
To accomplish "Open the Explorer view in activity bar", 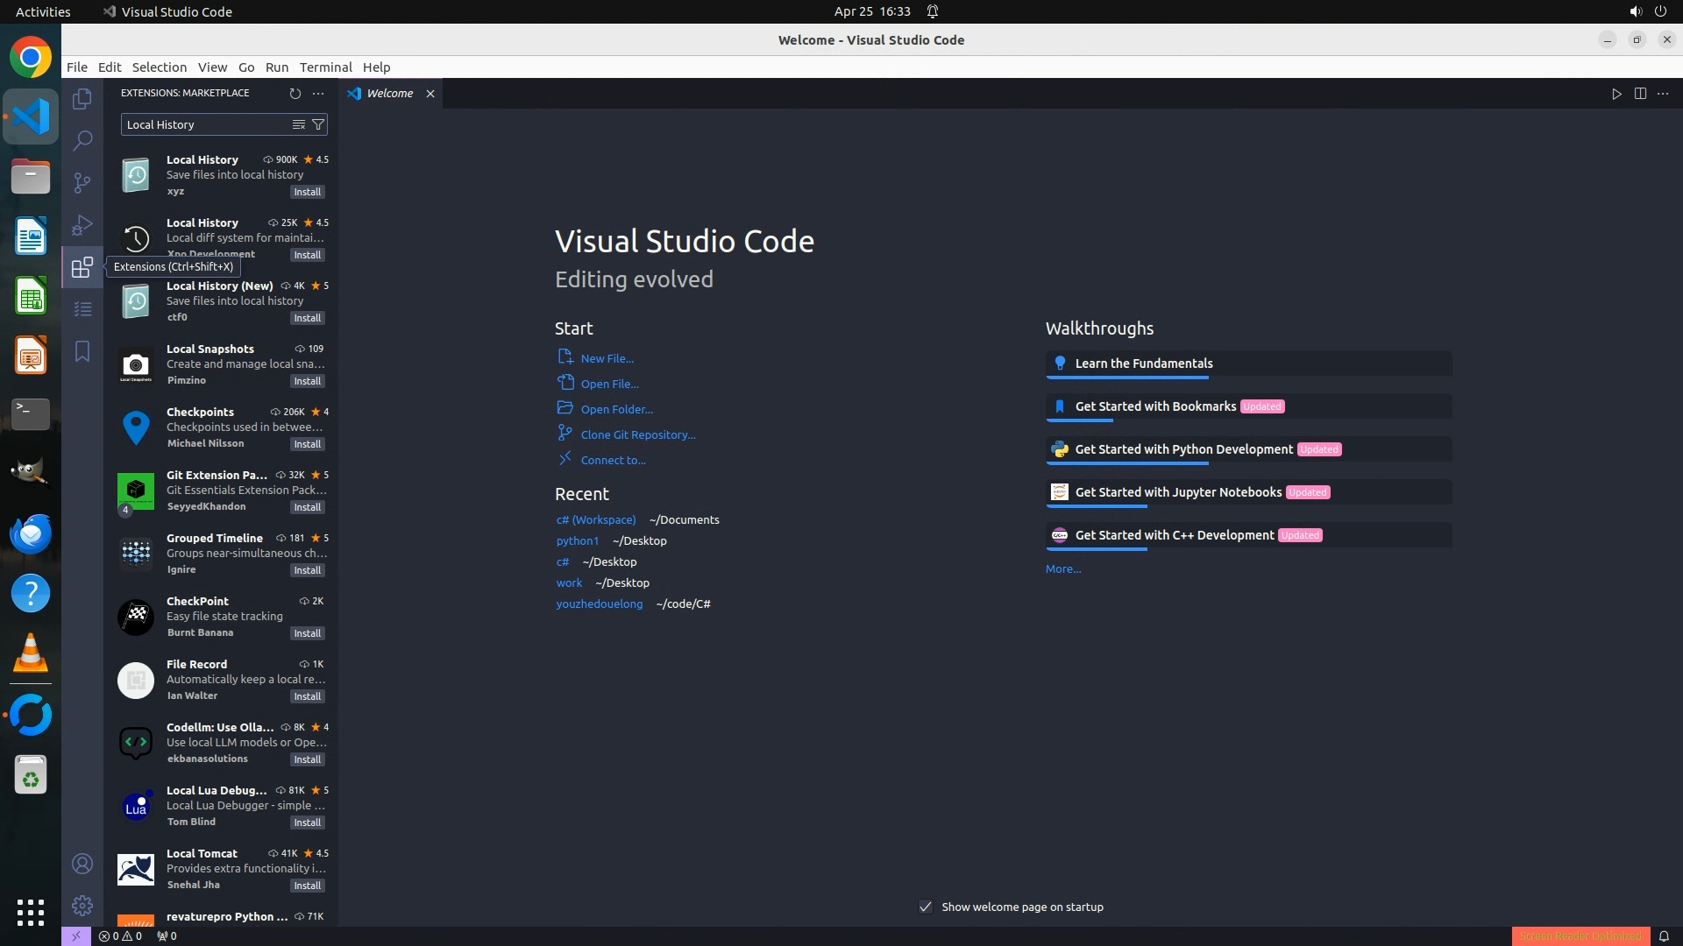I will pos(82,99).
